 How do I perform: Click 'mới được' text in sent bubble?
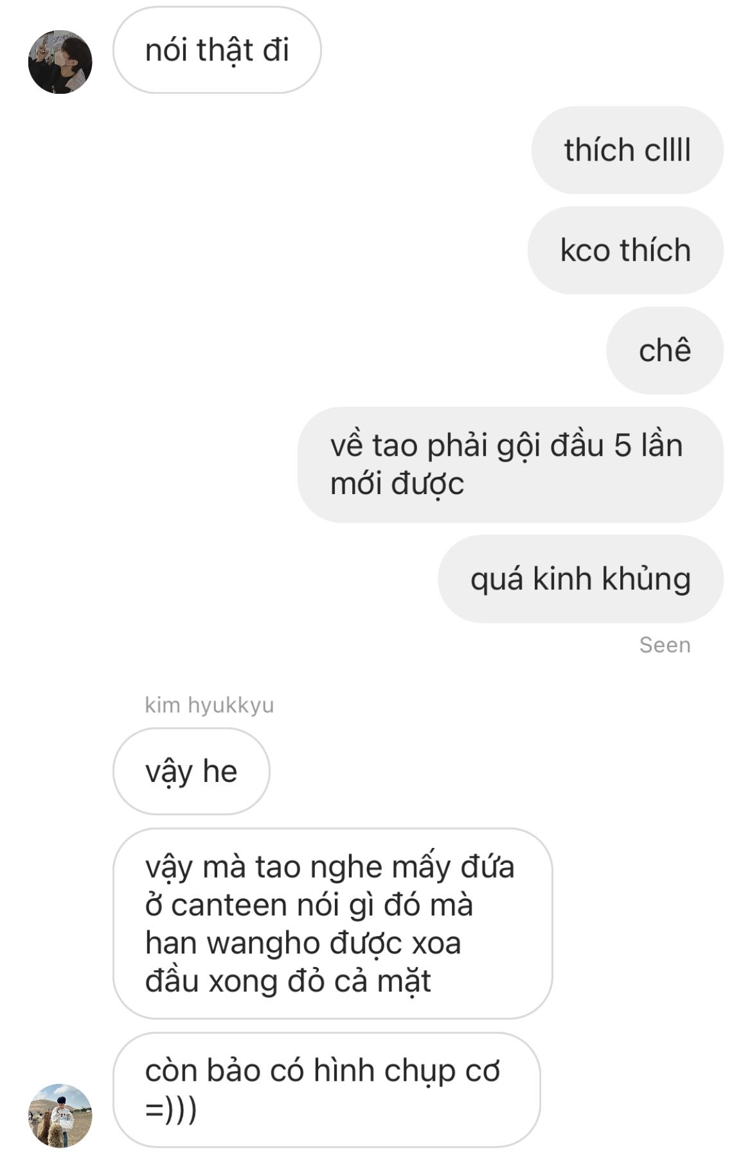click(x=397, y=484)
